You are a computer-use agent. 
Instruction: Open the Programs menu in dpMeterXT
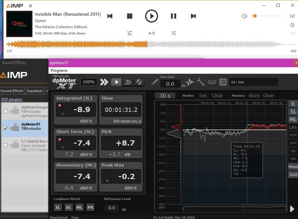tap(59, 70)
